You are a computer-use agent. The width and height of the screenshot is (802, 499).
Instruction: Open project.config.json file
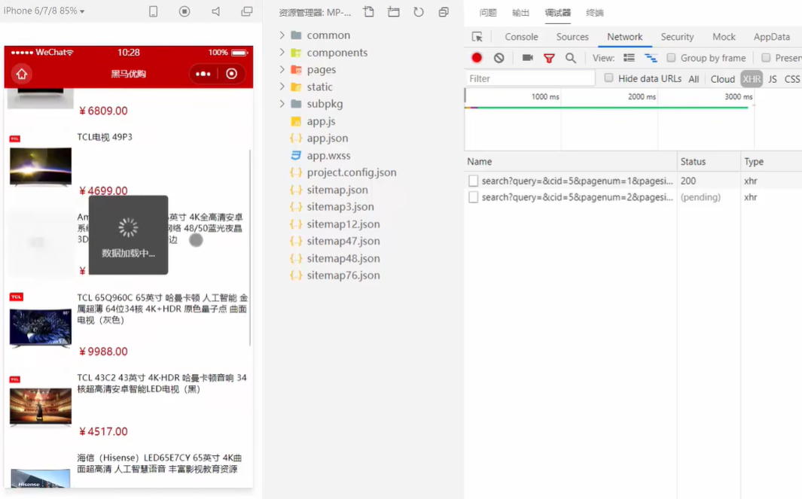[352, 172]
